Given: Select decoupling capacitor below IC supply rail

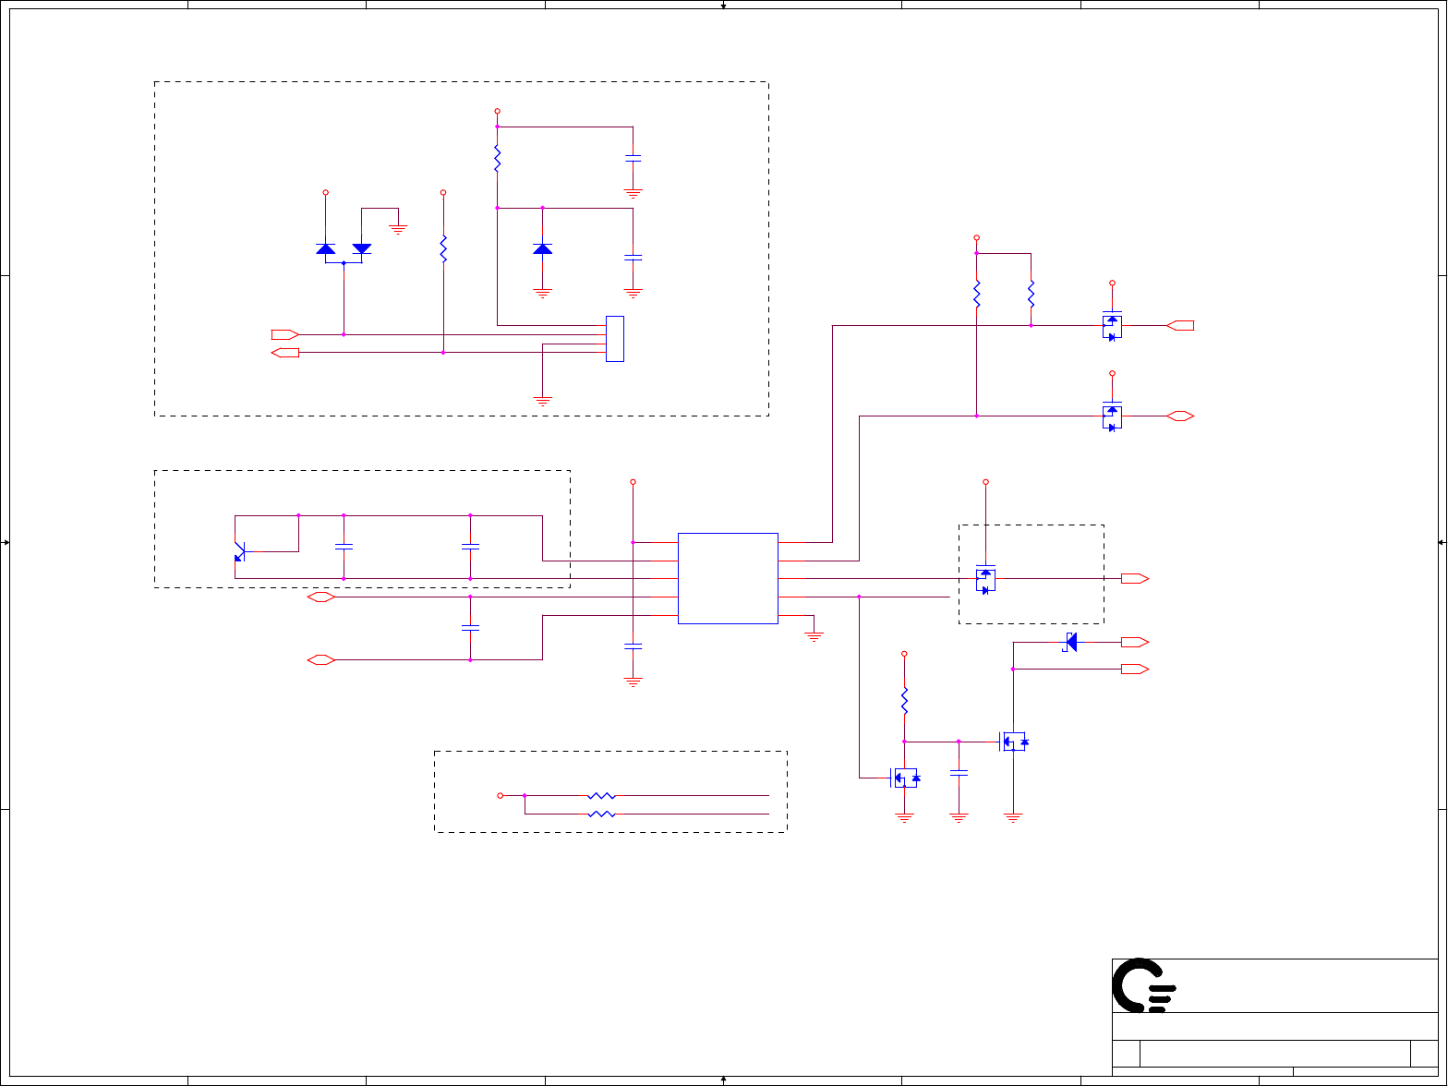Looking at the screenshot, I should click(x=633, y=646).
